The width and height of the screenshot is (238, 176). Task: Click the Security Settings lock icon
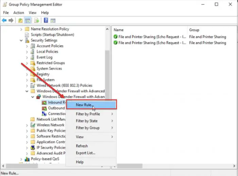click(27, 40)
